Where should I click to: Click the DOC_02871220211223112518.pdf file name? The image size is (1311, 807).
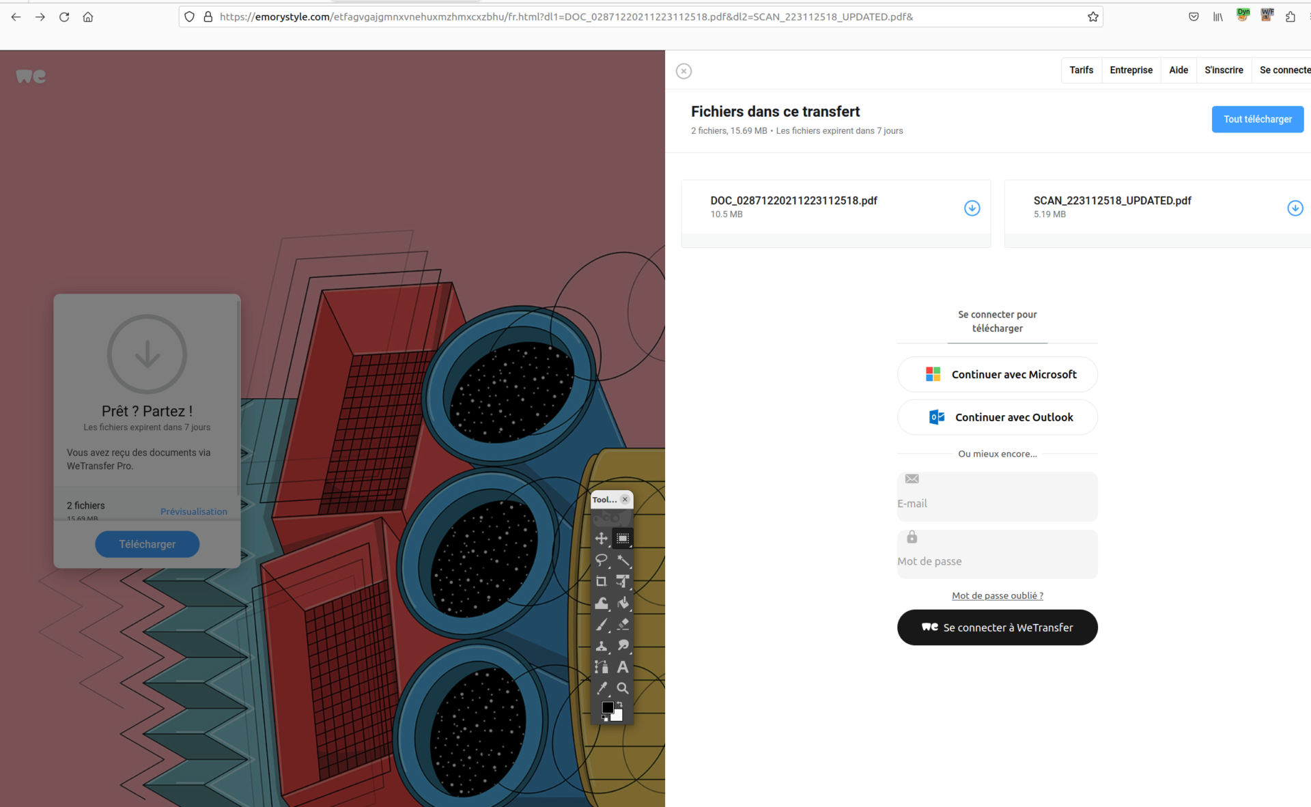[x=793, y=201]
